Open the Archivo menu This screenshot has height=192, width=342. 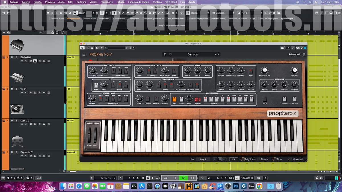click(26, 2)
